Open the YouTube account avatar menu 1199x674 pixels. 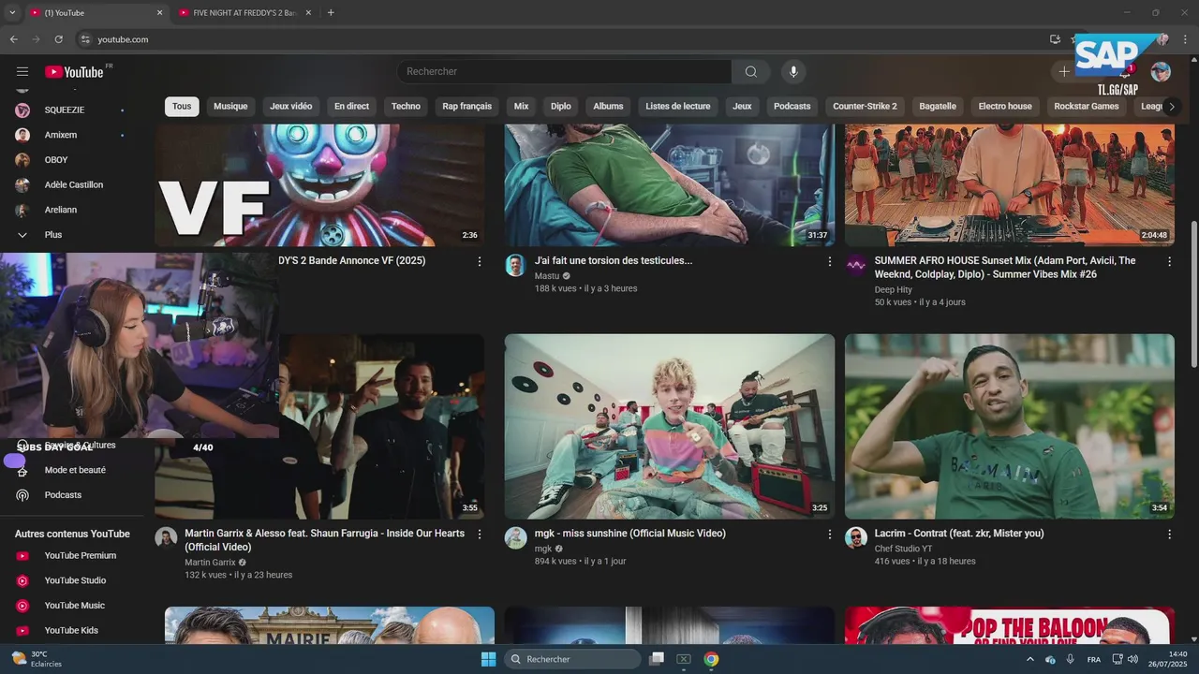click(x=1161, y=72)
